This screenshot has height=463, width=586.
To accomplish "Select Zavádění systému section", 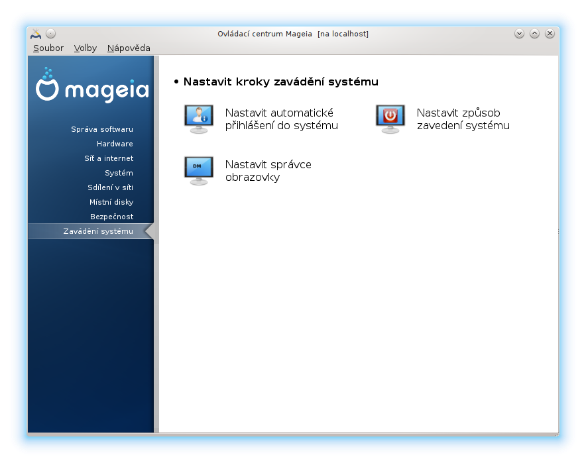I will [x=91, y=231].
